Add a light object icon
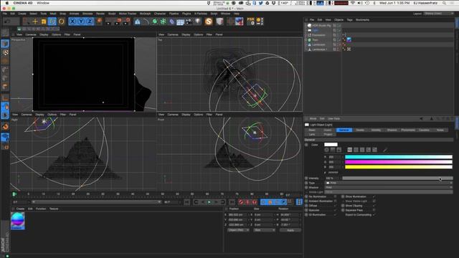Viewport: 459px width, 258px height. pyautogui.click(x=198, y=21)
